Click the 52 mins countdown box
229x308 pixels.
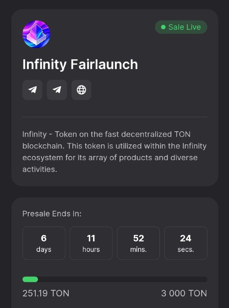click(x=138, y=243)
